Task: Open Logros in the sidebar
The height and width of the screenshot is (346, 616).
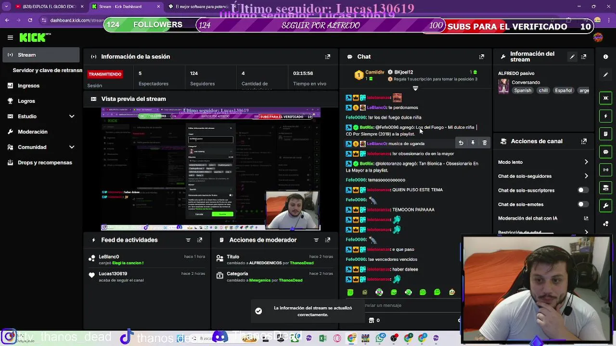Action: 42,101
